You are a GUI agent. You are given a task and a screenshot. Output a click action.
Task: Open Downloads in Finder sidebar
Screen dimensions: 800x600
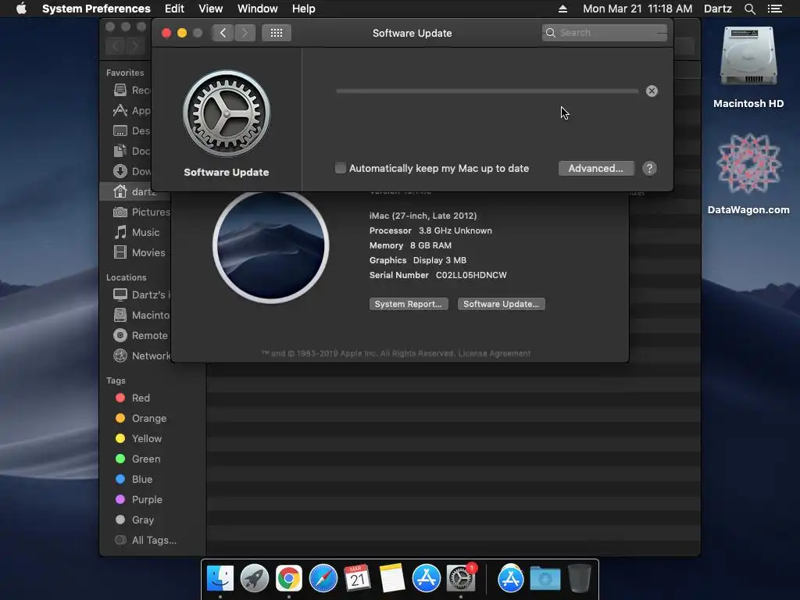131,171
